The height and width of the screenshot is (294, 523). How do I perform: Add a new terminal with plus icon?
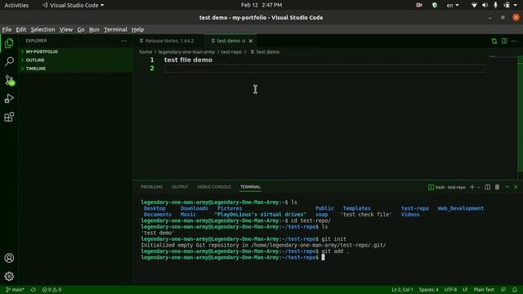pyautogui.click(x=472, y=187)
